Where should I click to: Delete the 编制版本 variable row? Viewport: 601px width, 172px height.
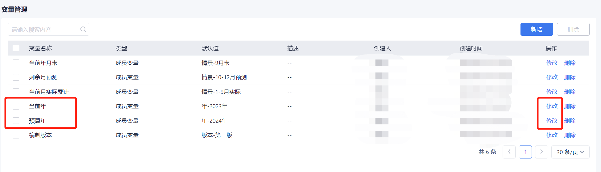click(x=570, y=135)
